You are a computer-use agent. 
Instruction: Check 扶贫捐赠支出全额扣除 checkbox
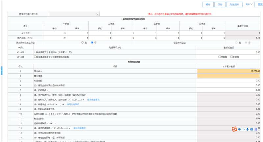tap(35, 52)
